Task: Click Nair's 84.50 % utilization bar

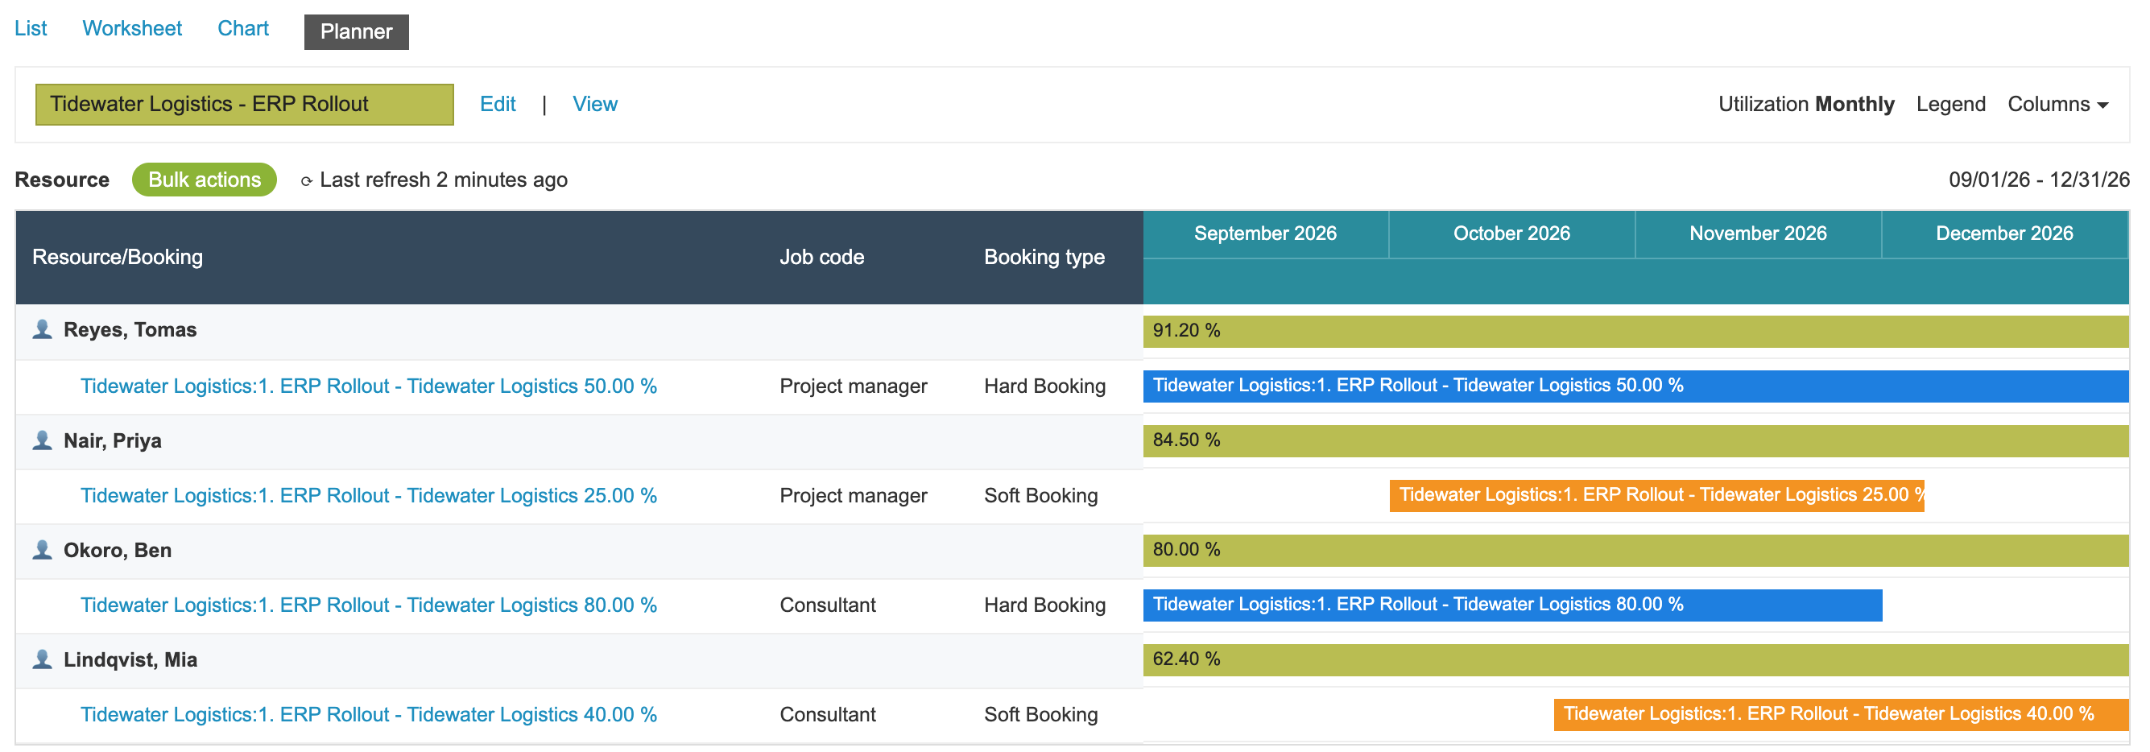Action: 1636,440
